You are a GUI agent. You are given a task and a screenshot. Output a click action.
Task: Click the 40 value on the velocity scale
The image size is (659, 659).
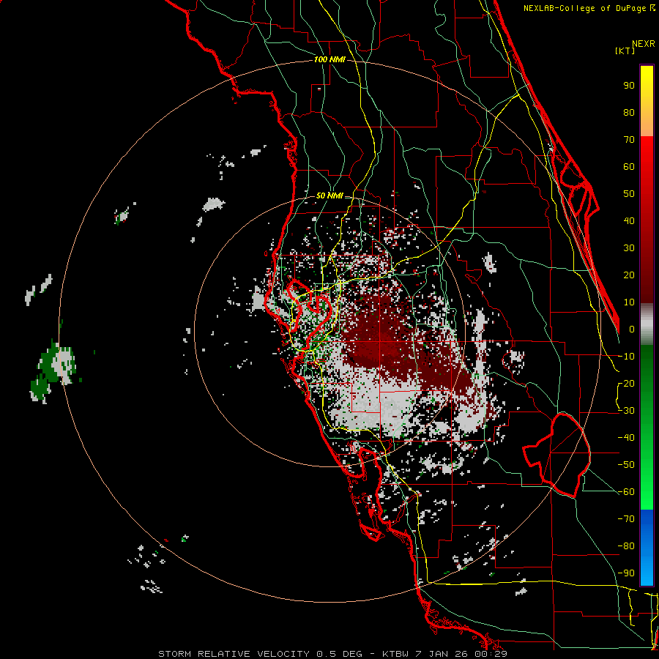pyautogui.click(x=629, y=221)
